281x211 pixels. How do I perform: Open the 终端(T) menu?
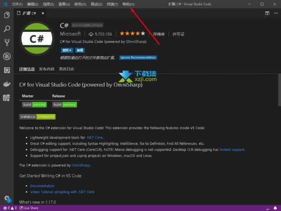(x=112, y=4)
